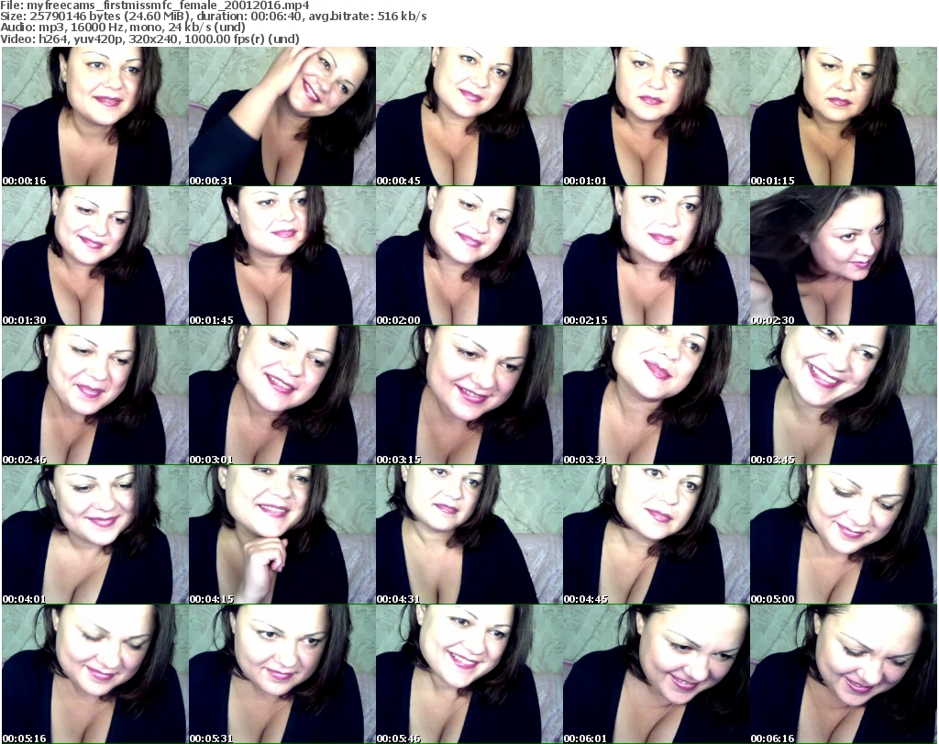Select the thumbnail frame stamped 00:02:46
939x744 pixels.
point(95,395)
